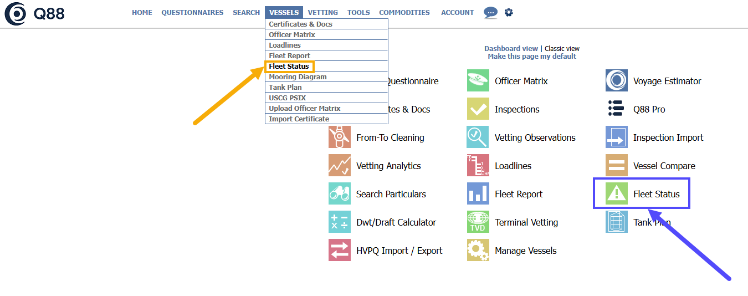Open the Terminal Vetting TVD icon

point(478,222)
